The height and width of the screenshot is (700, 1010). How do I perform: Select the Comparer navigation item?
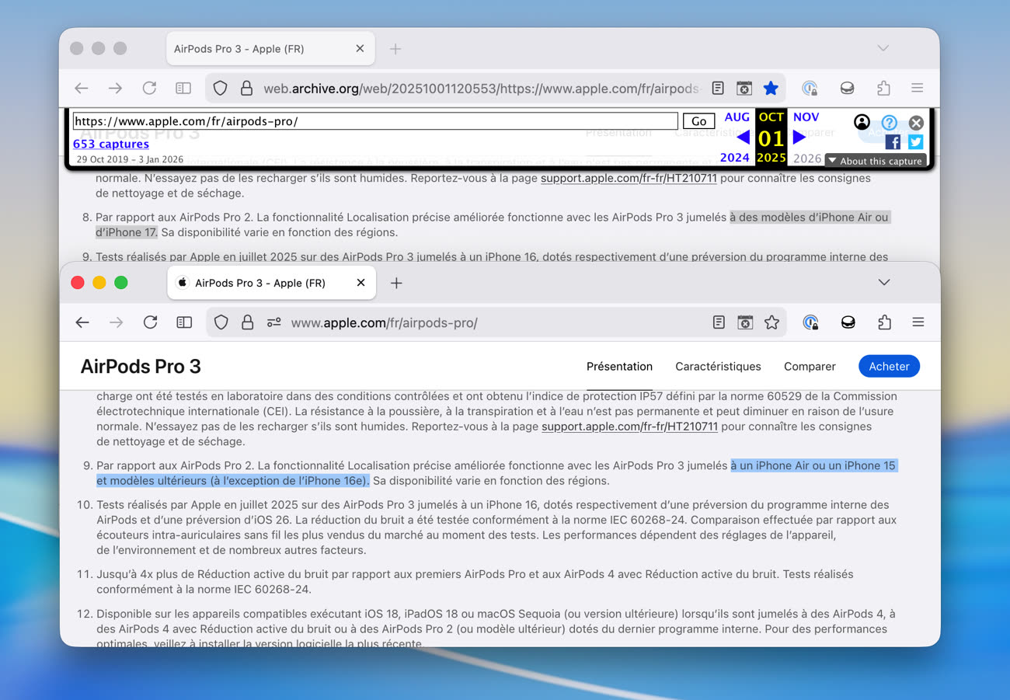point(810,367)
